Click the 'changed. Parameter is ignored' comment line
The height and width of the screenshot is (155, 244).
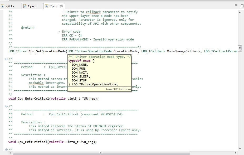coord(98,20)
